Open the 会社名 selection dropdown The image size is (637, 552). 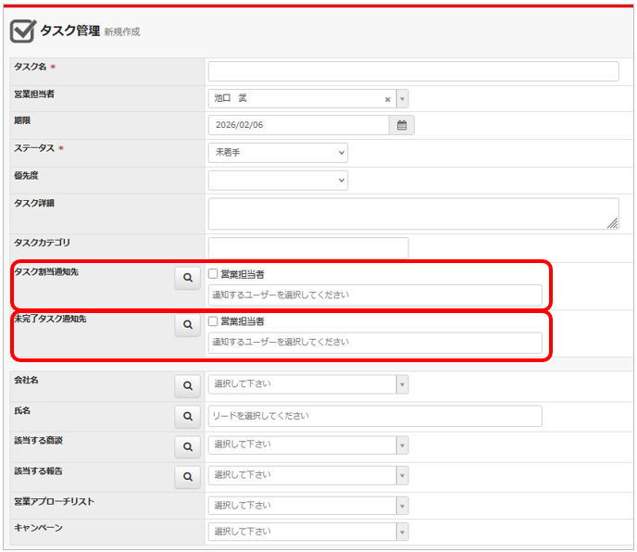click(307, 384)
